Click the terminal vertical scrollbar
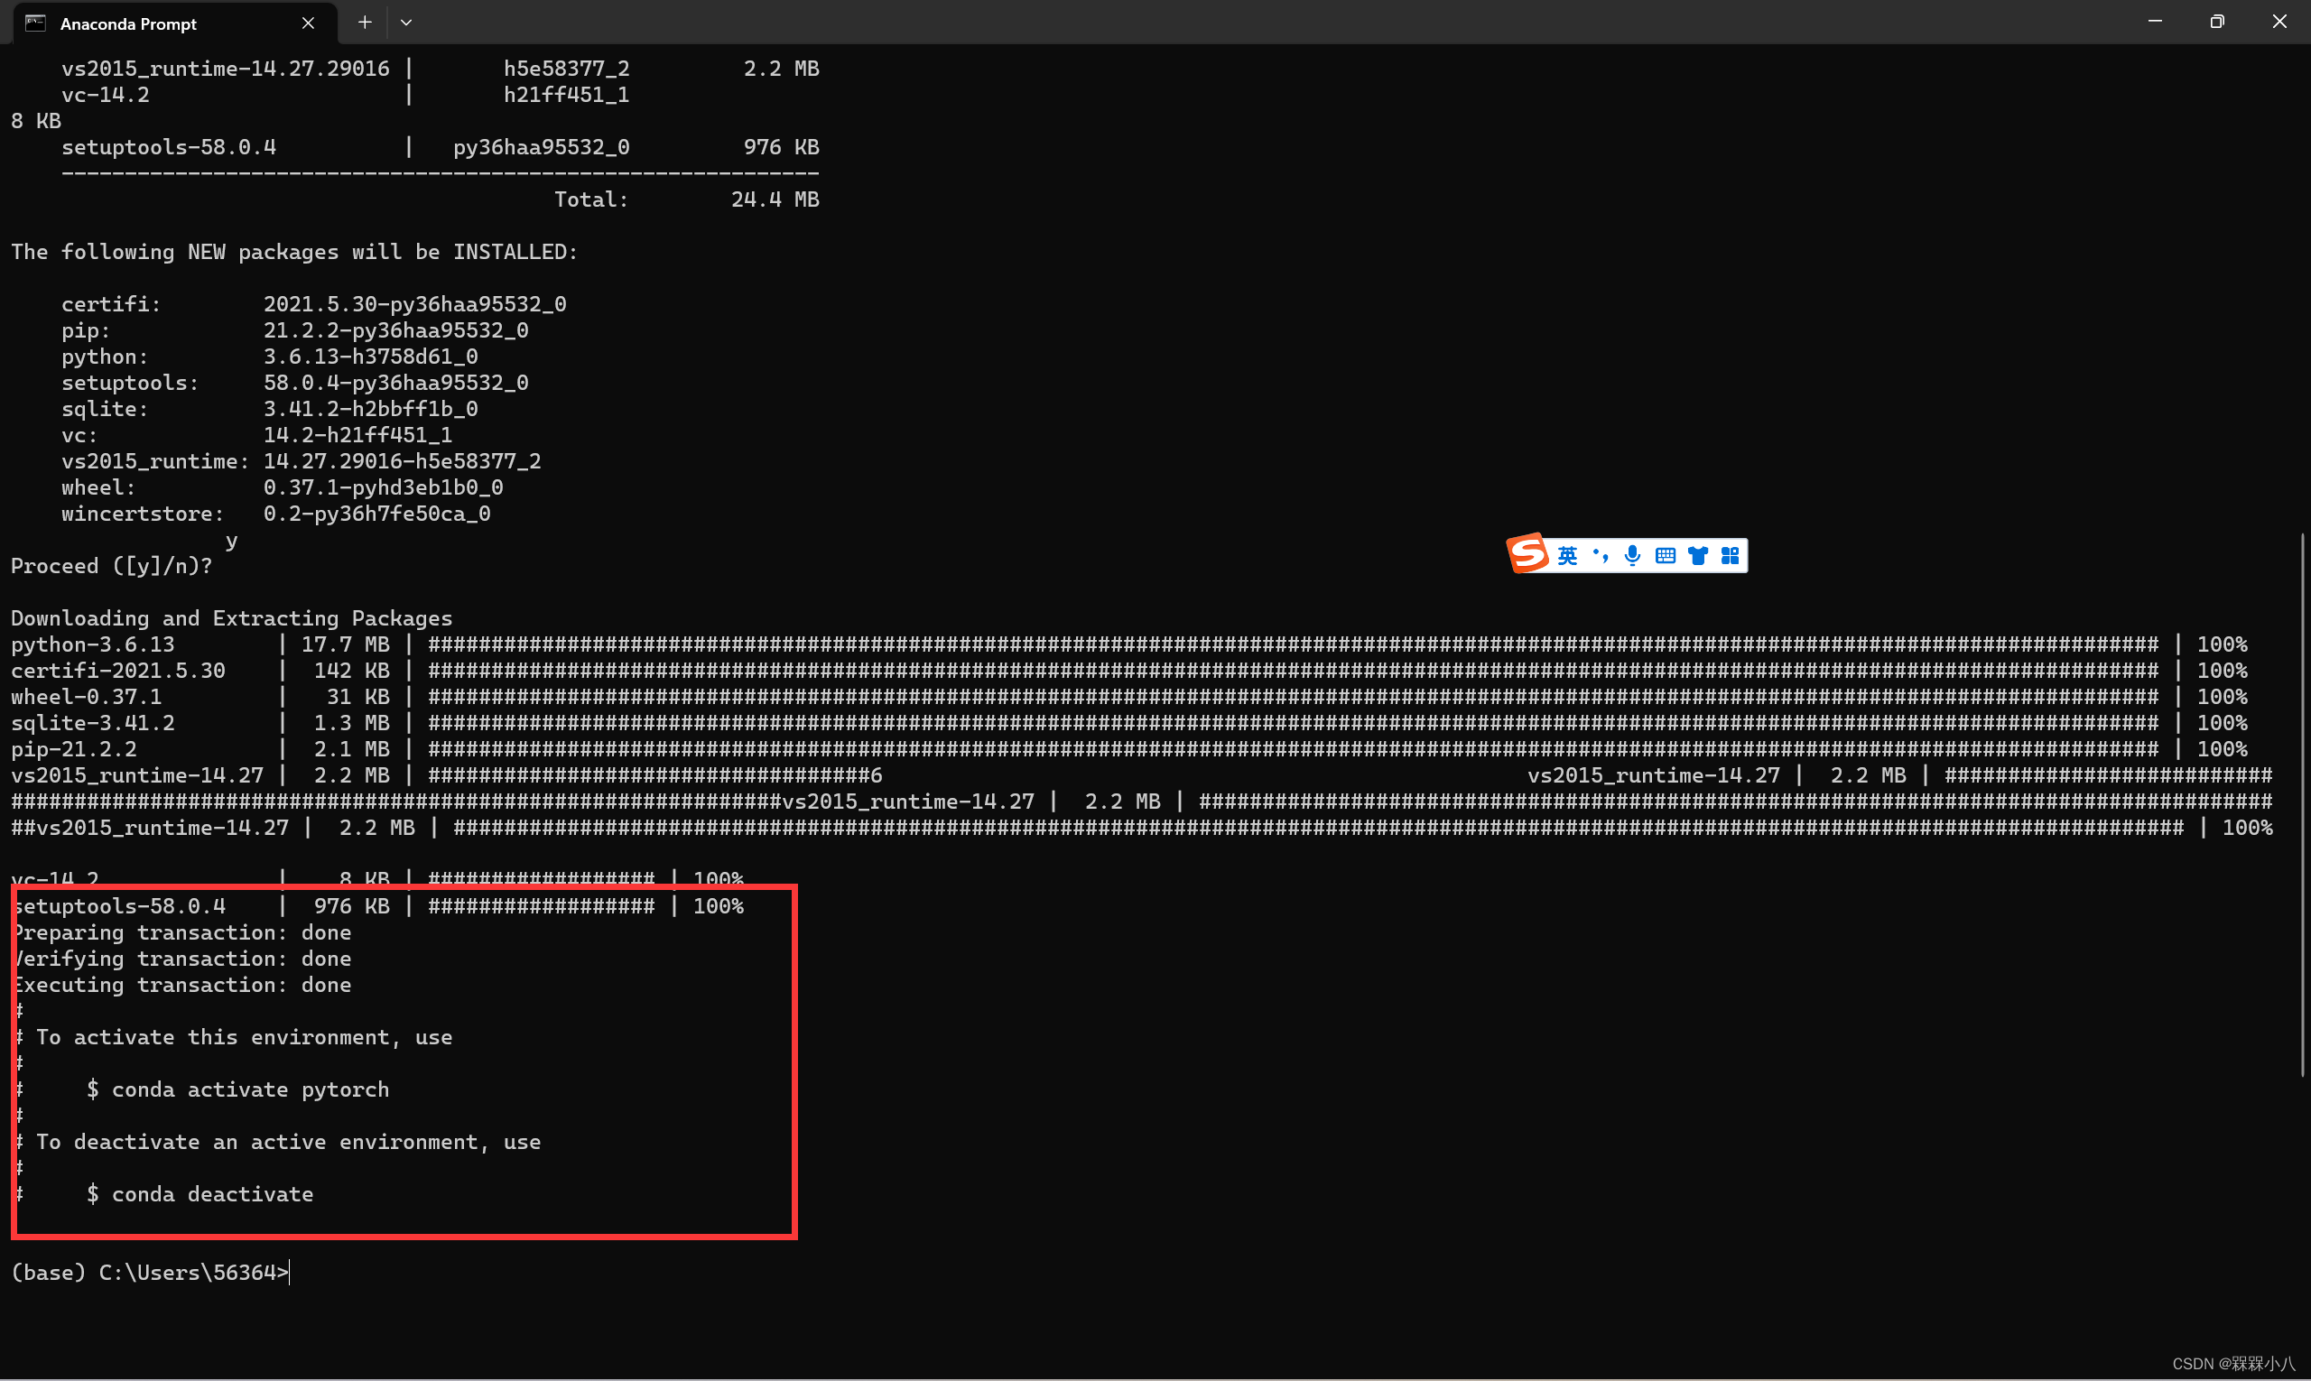This screenshot has width=2311, height=1381. pos(2302,805)
